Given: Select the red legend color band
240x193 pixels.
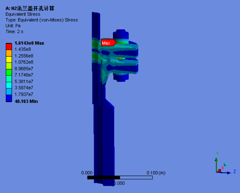Looking at the screenshot, I should tap(9, 46).
